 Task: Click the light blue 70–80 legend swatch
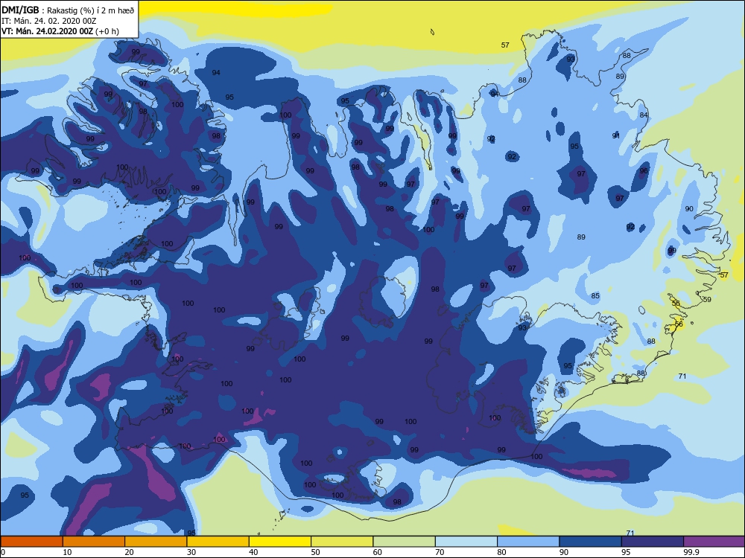pyautogui.click(x=466, y=542)
